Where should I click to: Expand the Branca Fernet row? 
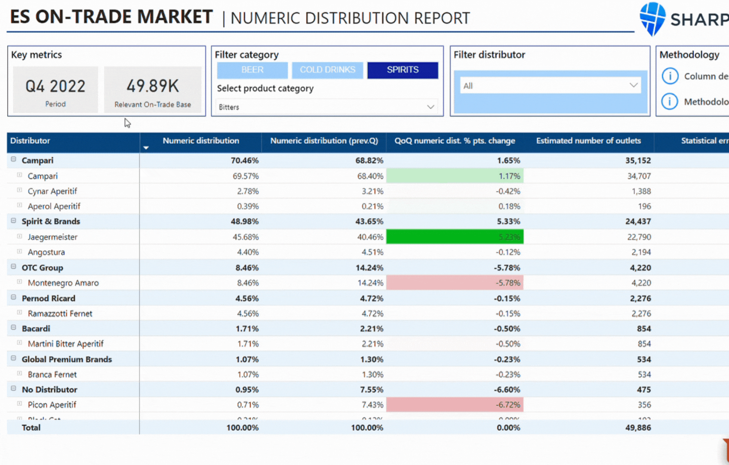pyautogui.click(x=19, y=373)
